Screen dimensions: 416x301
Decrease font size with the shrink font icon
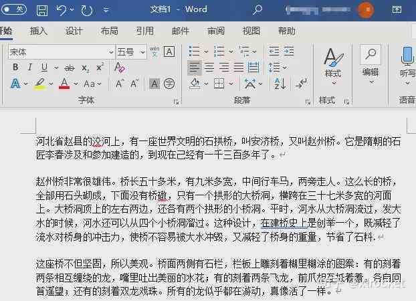134,84
